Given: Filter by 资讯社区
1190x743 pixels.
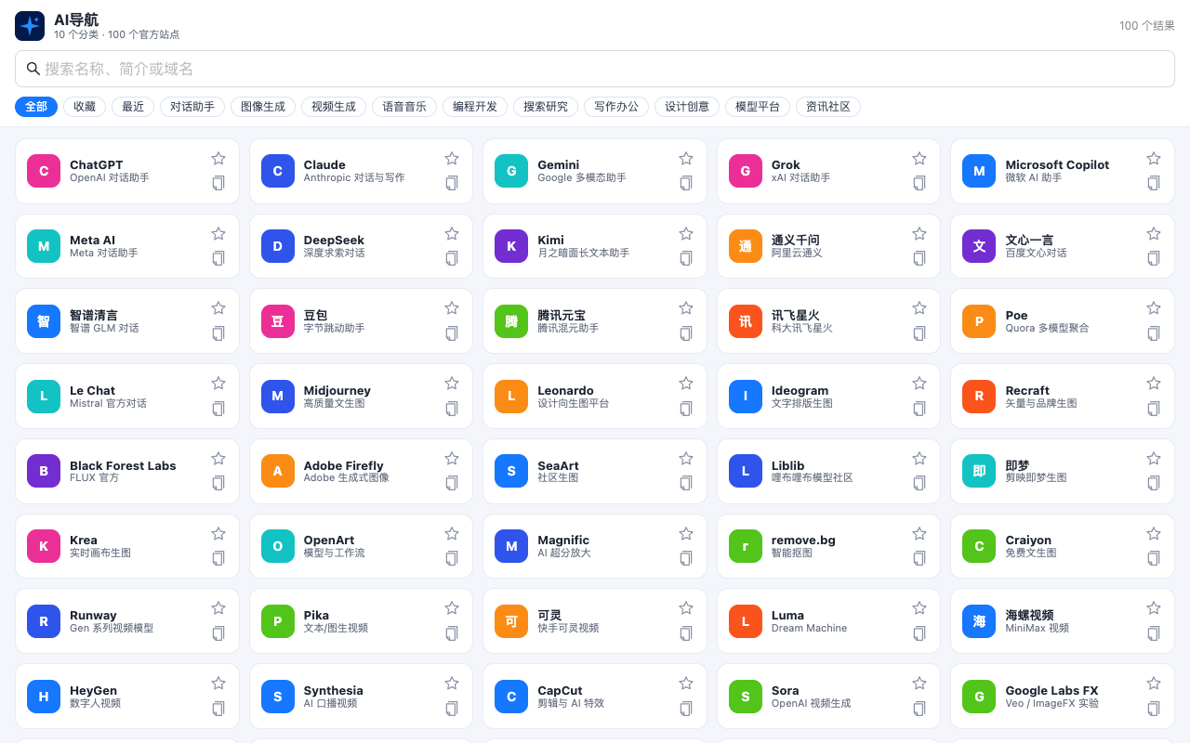Looking at the screenshot, I should click(828, 107).
